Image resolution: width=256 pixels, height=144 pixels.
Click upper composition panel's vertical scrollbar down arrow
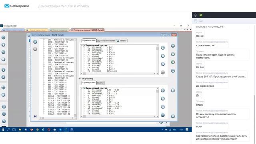(x=157, y=74)
